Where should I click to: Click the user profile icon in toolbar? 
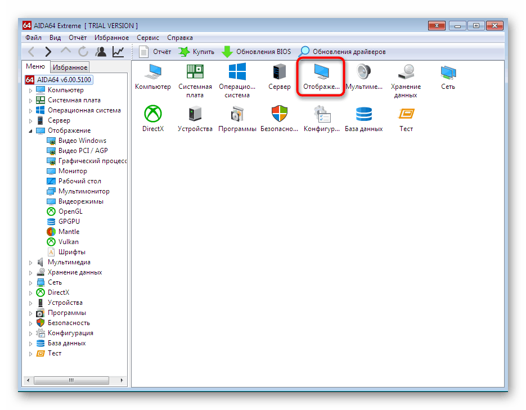(x=101, y=52)
